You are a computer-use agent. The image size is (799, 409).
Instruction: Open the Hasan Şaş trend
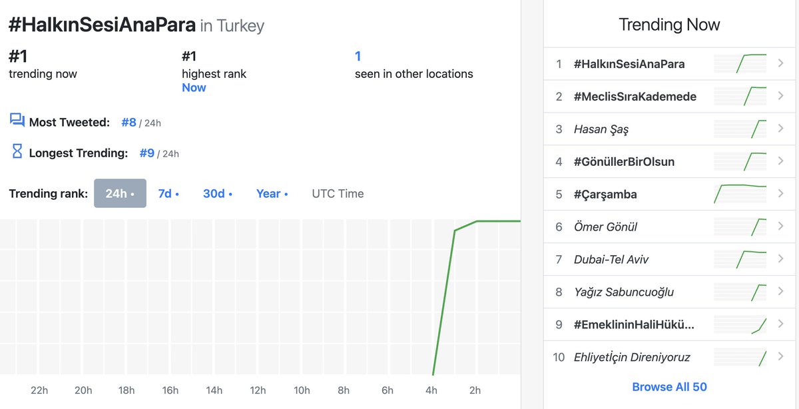tap(601, 129)
